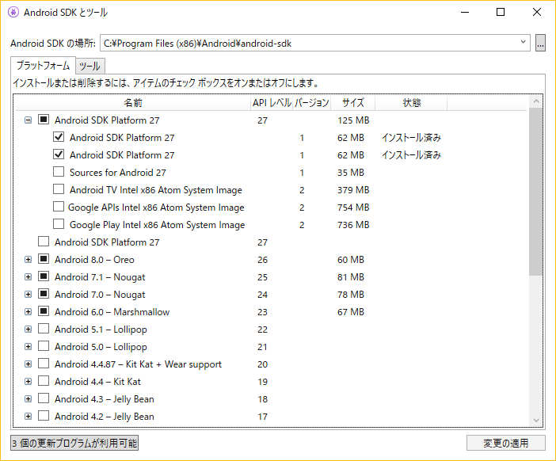Expand the Android 6.0 – Marshmallow node
This screenshot has width=556, height=461.
pyautogui.click(x=28, y=312)
